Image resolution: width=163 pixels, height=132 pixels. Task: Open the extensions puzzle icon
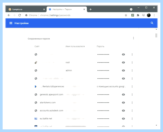[138, 15]
